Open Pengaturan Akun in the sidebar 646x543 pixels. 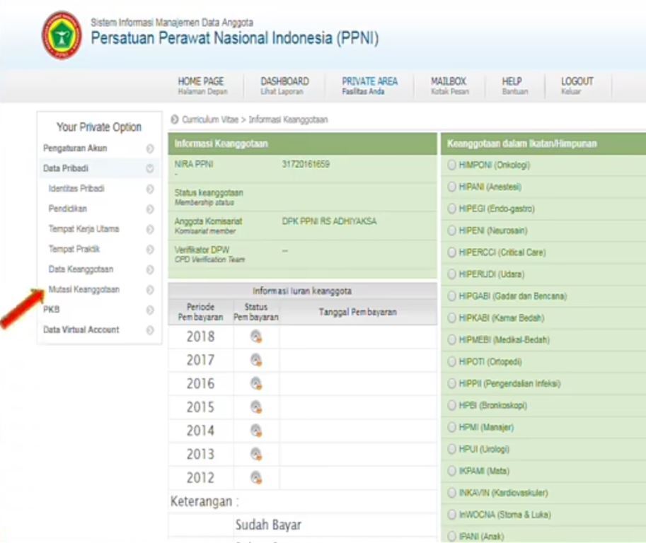coord(75,148)
